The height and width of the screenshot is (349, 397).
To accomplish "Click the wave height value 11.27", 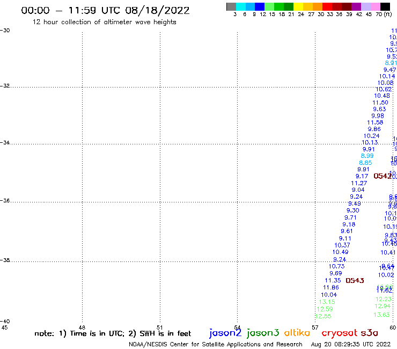I will [359, 183].
